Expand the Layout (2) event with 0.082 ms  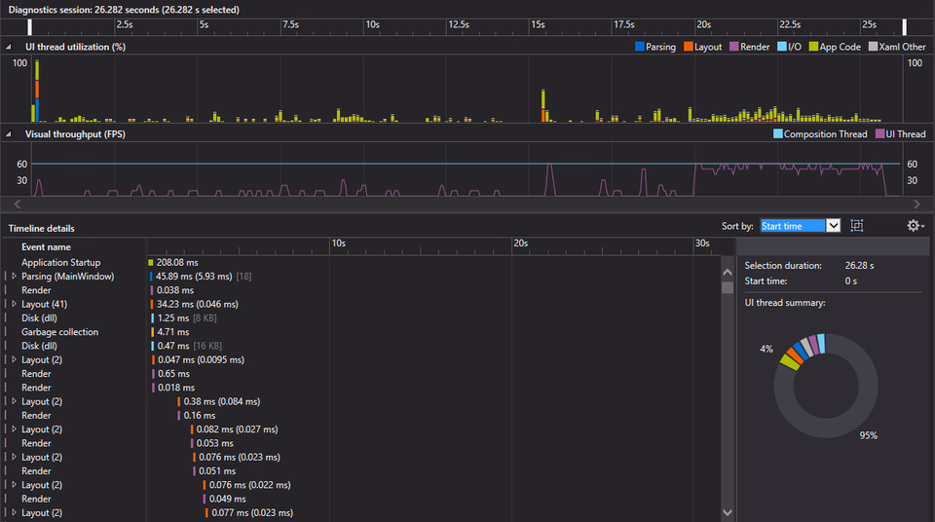pos(15,429)
